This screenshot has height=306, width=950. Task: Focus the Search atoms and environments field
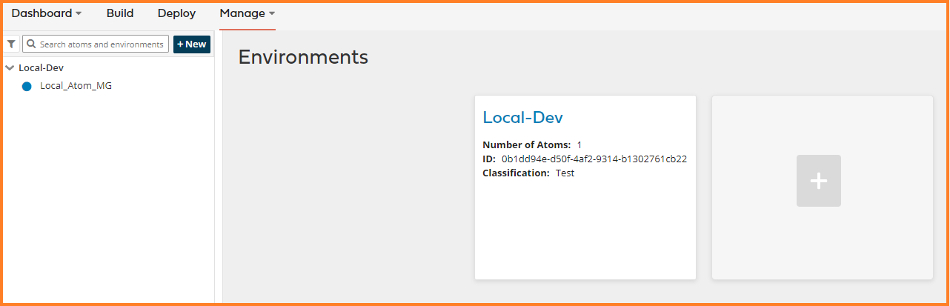(102, 44)
